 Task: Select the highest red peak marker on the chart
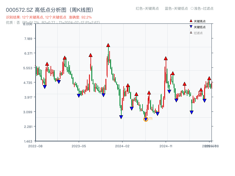[x=108, y=45]
